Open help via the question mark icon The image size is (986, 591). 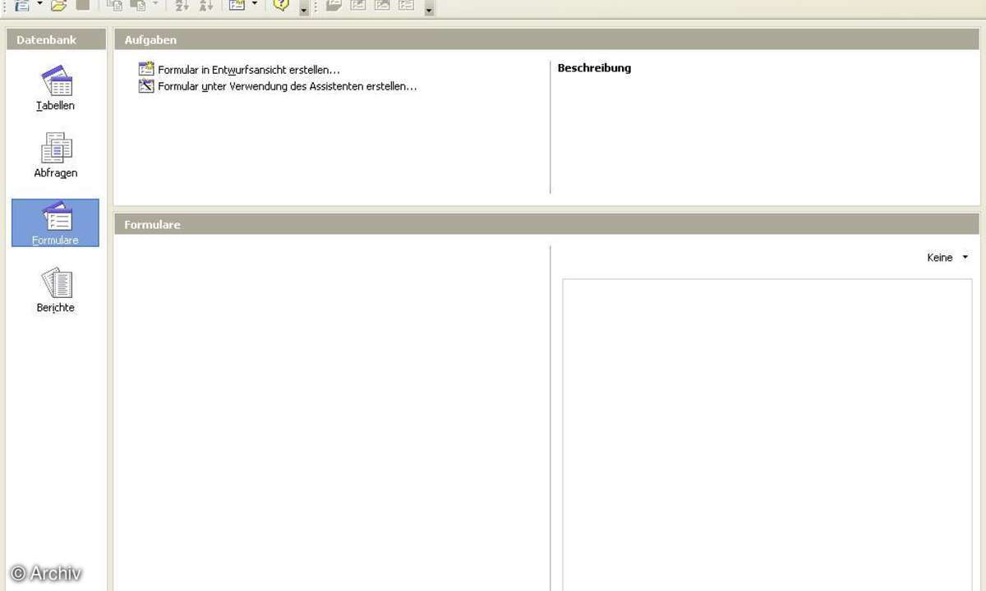(282, 5)
